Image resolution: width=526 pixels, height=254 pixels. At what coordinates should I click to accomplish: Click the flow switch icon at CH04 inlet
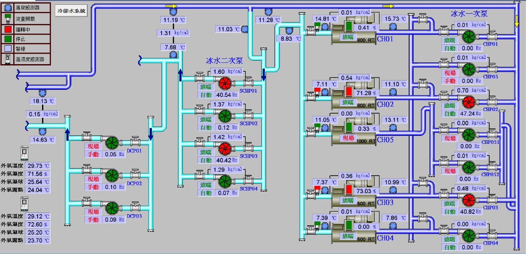click(x=317, y=226)
